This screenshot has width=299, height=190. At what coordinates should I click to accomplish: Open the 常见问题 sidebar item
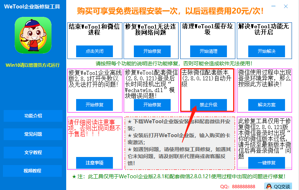[33, 134]
